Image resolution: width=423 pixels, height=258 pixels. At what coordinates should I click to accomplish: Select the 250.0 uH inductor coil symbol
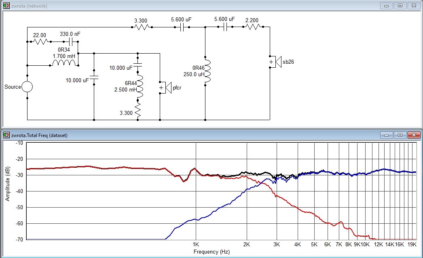(207, 71)
